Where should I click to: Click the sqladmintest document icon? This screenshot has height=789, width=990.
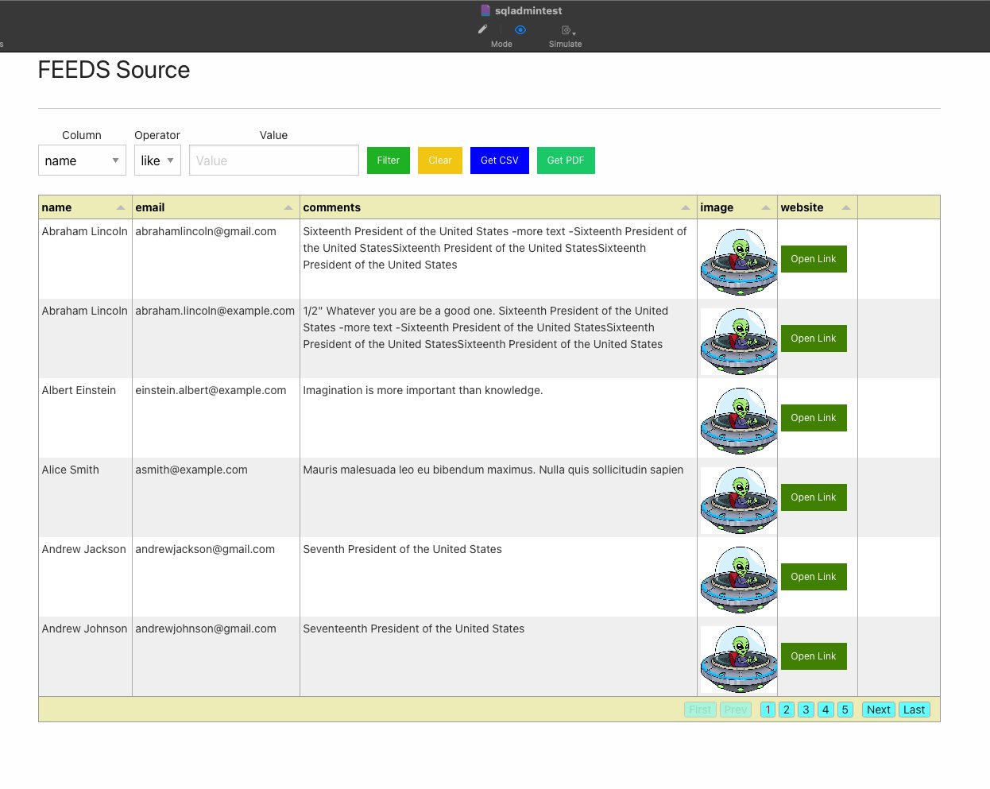click(485, 10)
